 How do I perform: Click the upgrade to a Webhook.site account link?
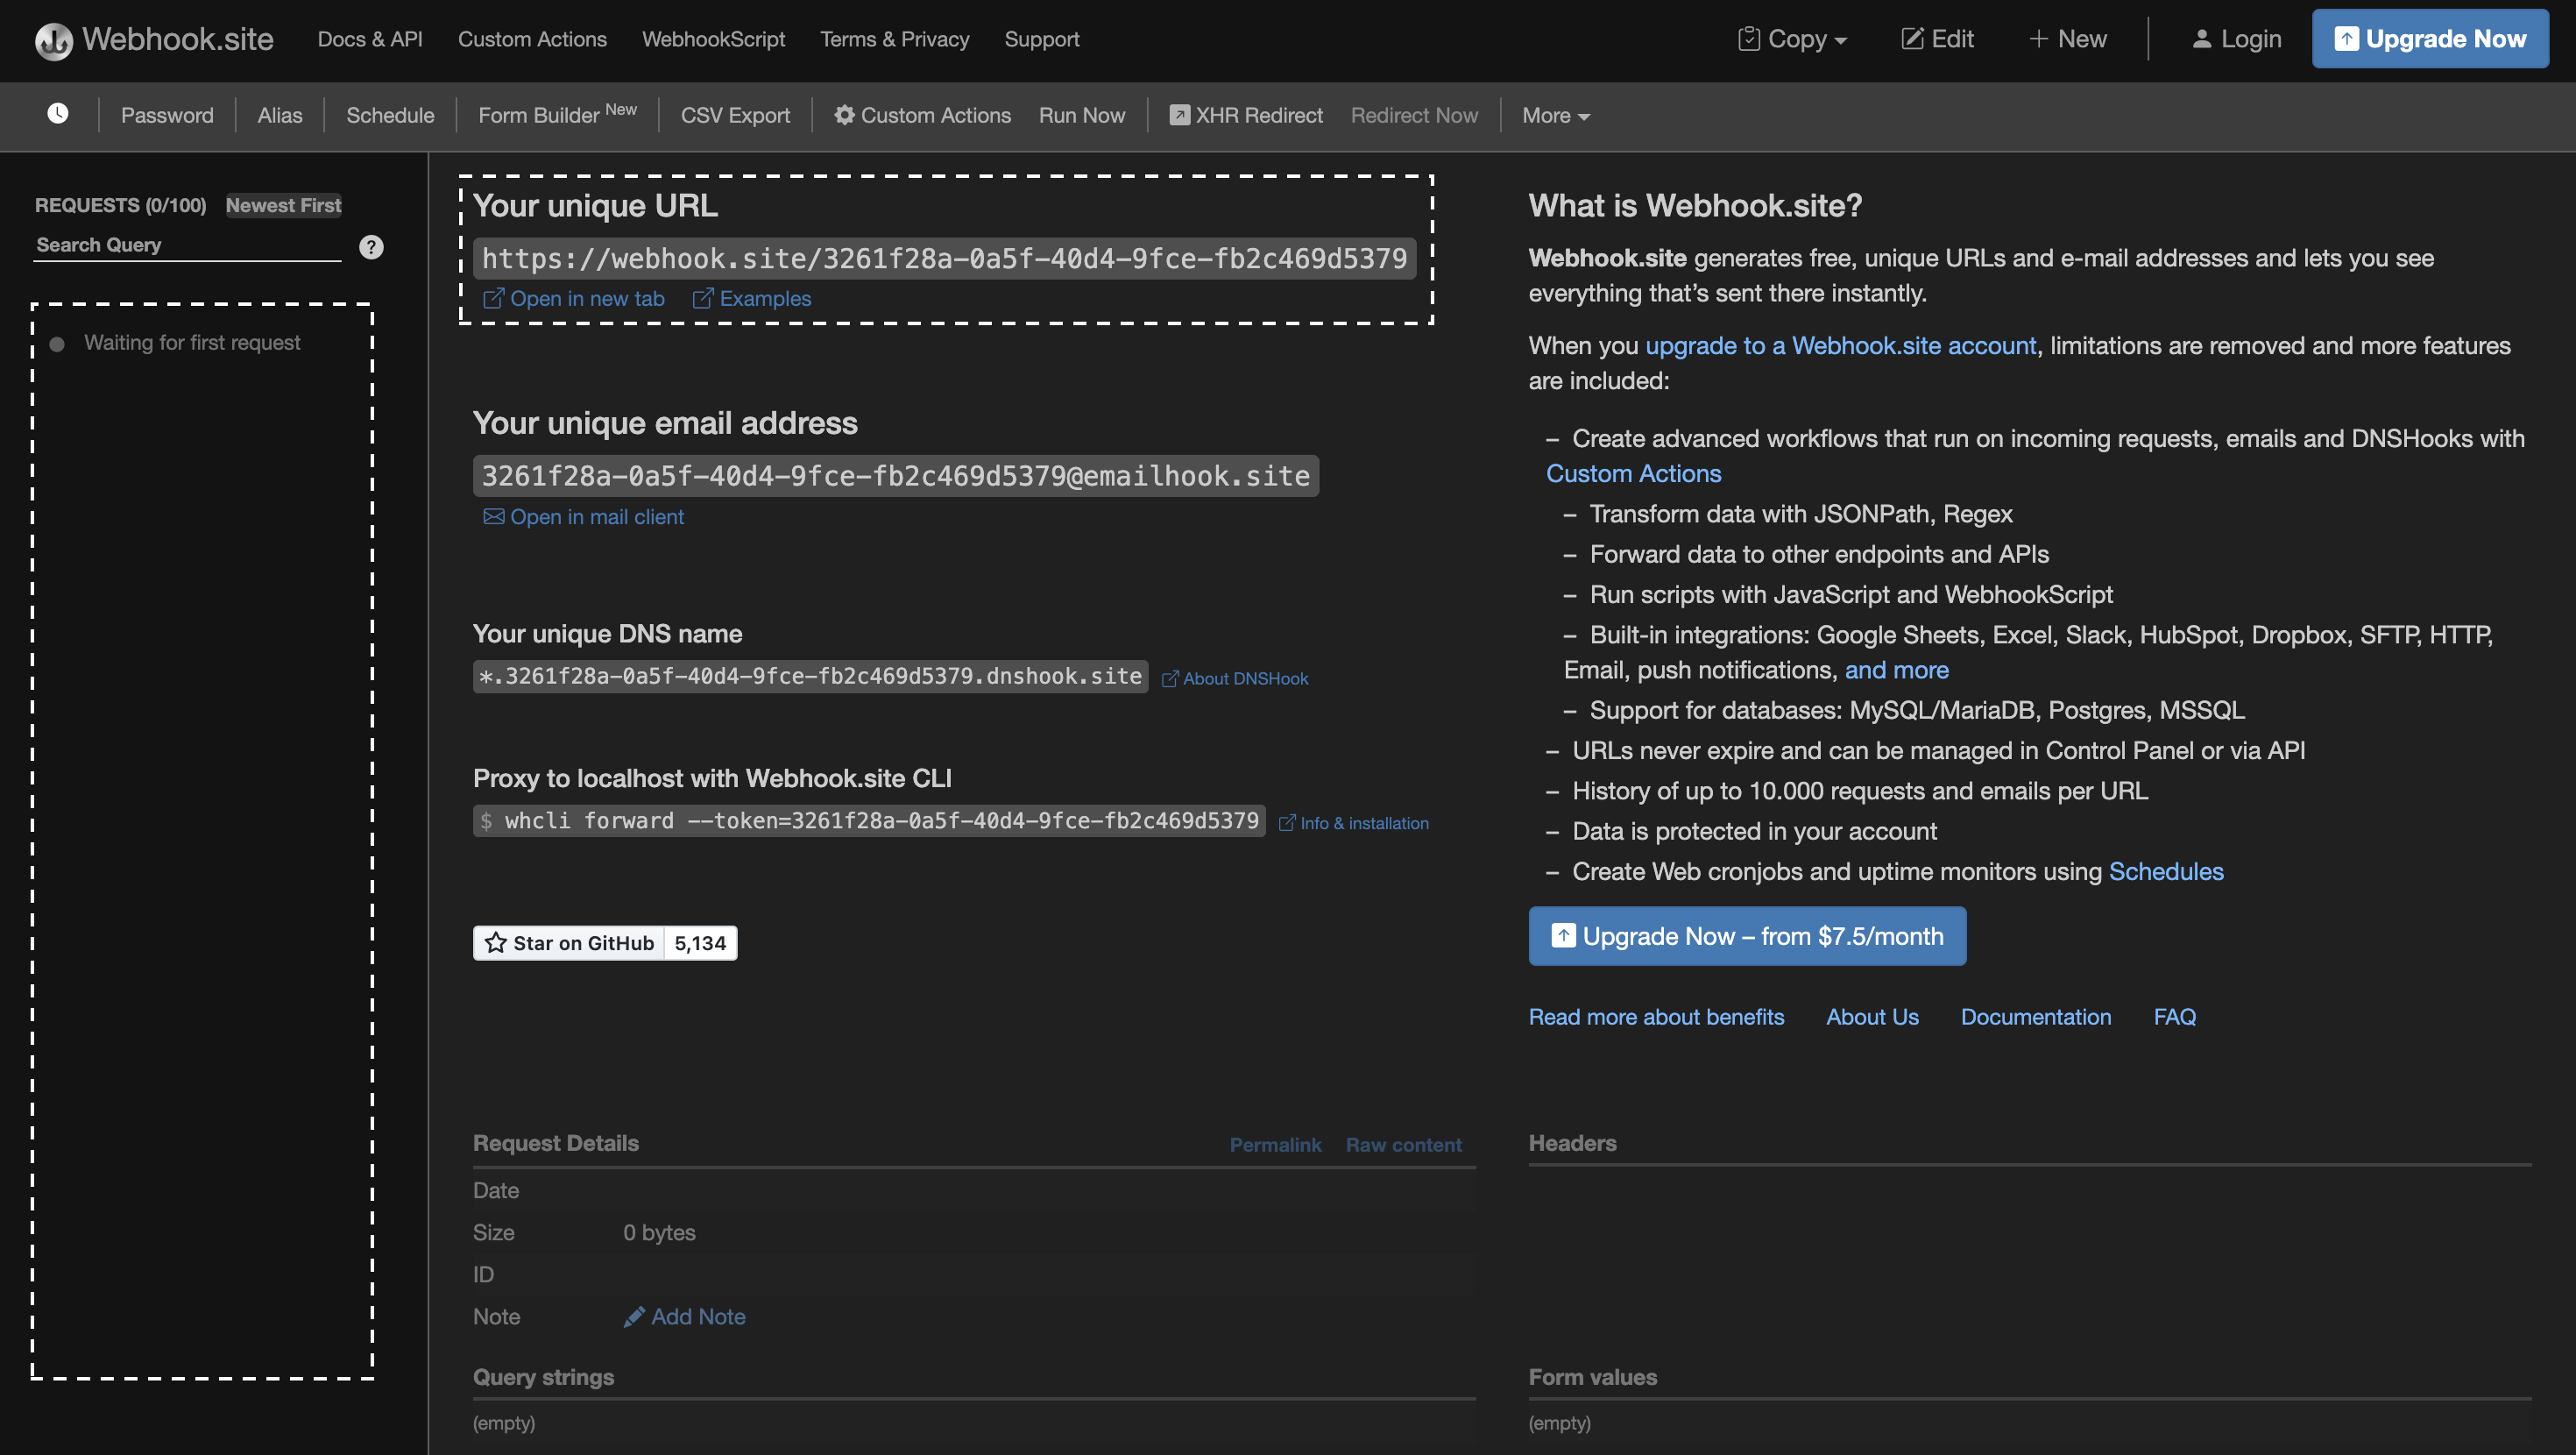pyautogui.click(x=1841, y=345)
